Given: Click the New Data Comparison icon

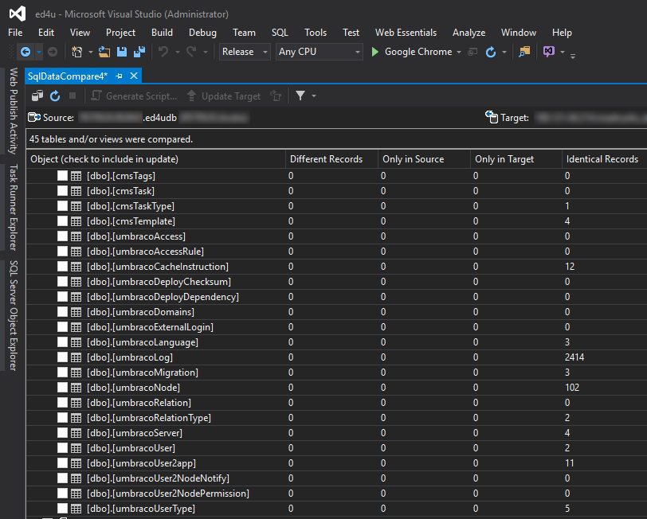Looking at the screenshot, I should (x=37, y=96).
